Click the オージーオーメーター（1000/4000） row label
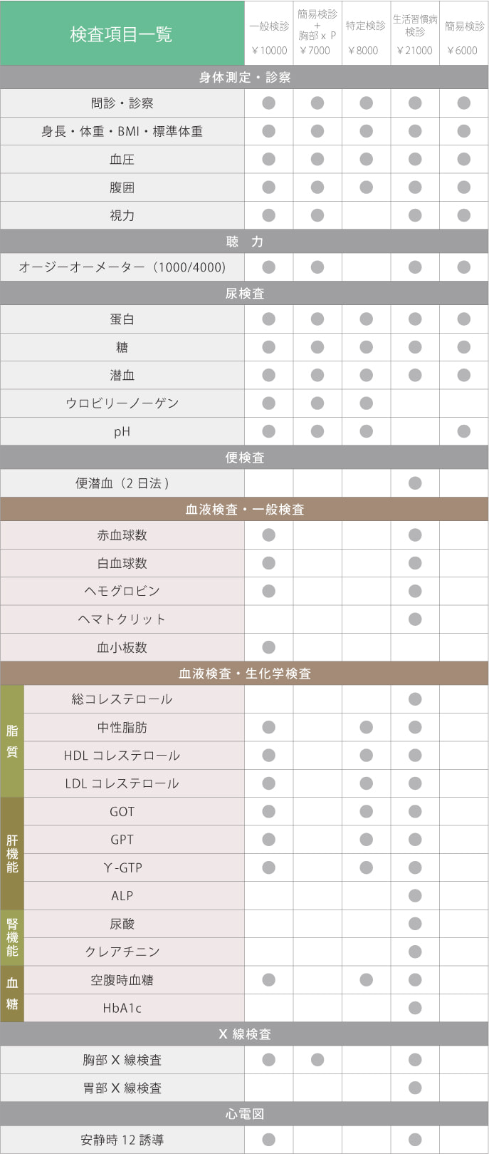This screenshot has width=489, height=1154. [x=122, y=267]
